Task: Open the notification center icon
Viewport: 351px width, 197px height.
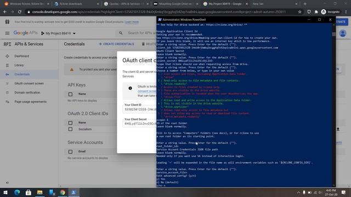Action: click(344, 192)
